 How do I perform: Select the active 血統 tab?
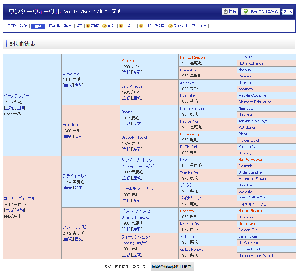tap(38, 26)
